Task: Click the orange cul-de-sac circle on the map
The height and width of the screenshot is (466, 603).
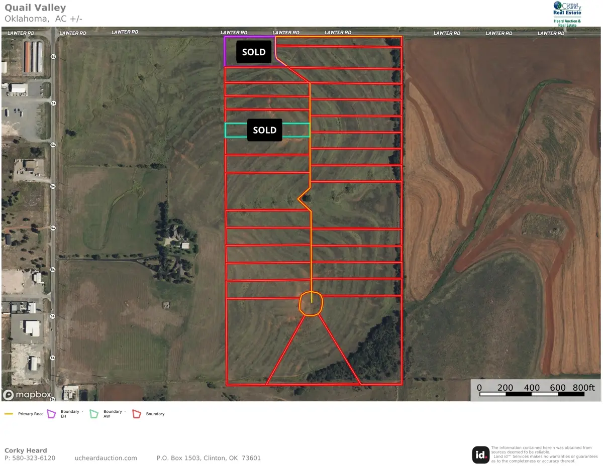Action: coord(311,304)
